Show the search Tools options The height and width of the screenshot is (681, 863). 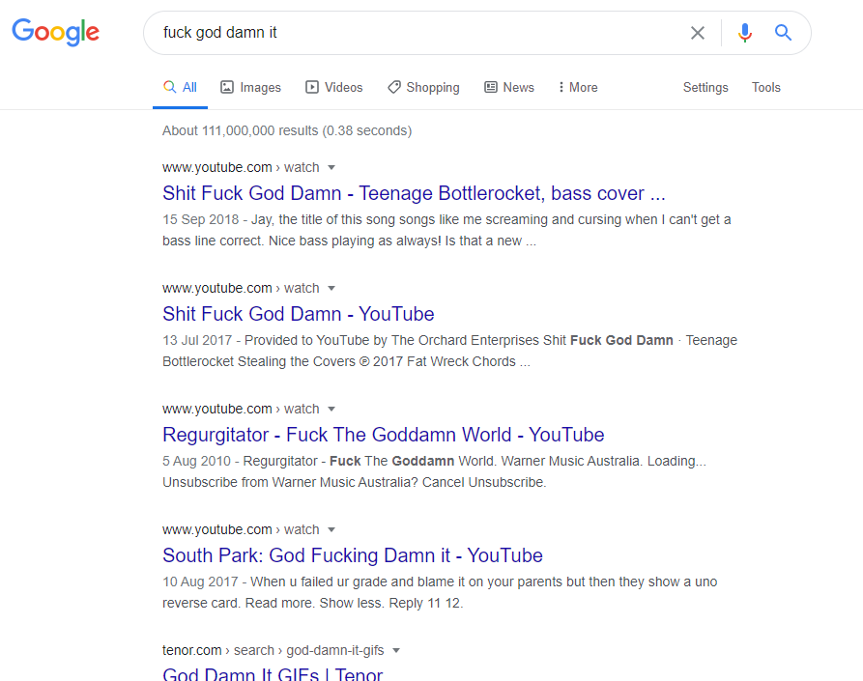[x=765, y=87]
